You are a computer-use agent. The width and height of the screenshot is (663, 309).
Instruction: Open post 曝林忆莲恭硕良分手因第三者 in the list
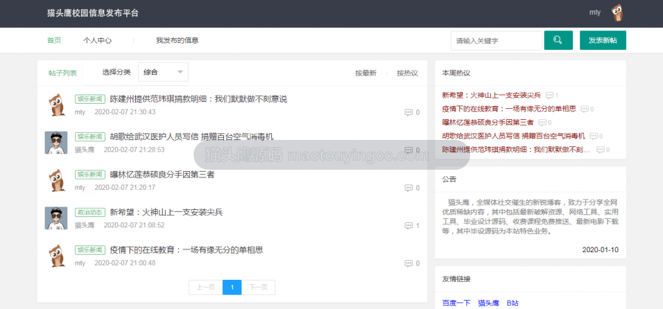tap(162, 174)
